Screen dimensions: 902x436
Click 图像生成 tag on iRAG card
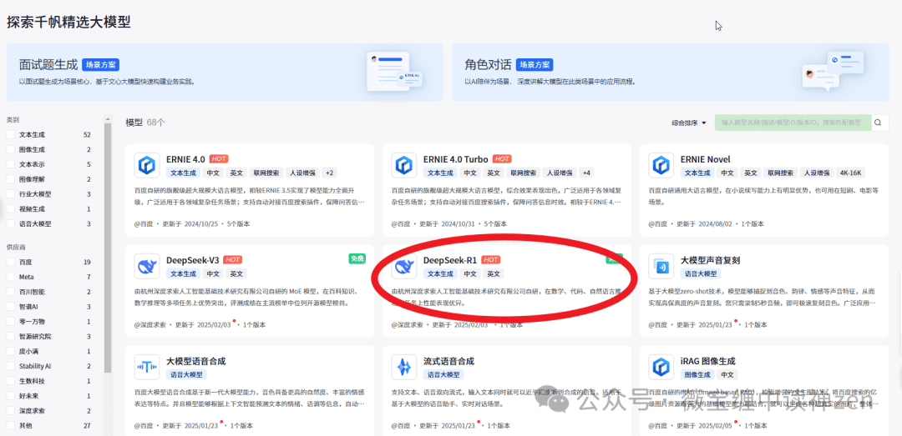(696, 375)
